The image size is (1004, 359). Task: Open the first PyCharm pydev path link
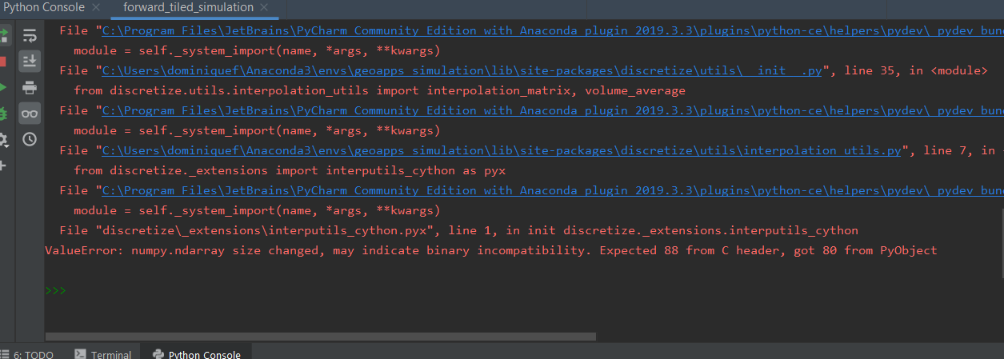pyautogui.click(x=553, y=30)
